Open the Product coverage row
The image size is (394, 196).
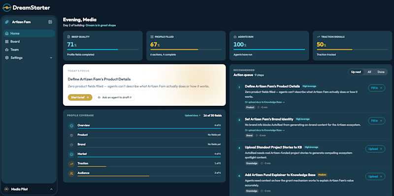click(x=144, y=135)
